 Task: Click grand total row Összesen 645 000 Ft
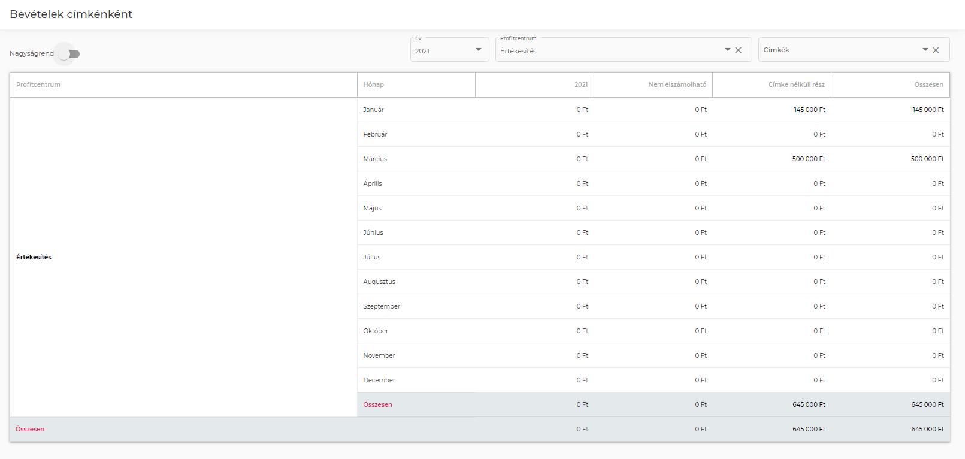[927, 430]
